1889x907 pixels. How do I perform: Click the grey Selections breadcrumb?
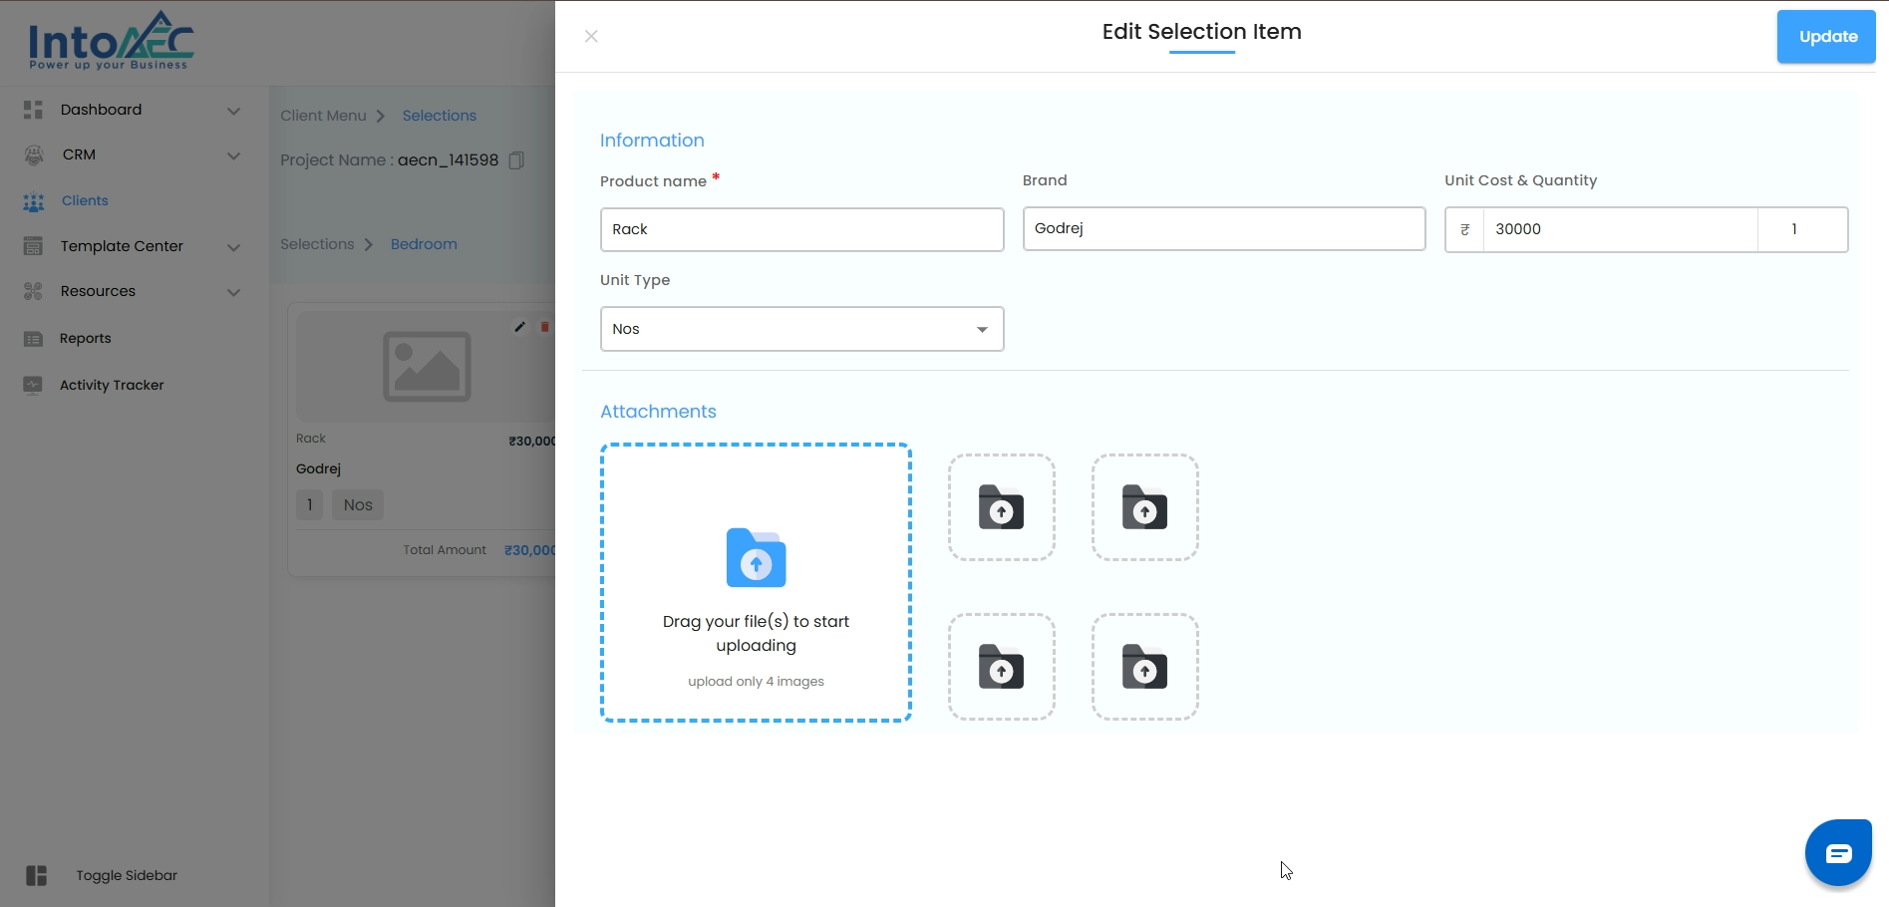coord(317,244)
